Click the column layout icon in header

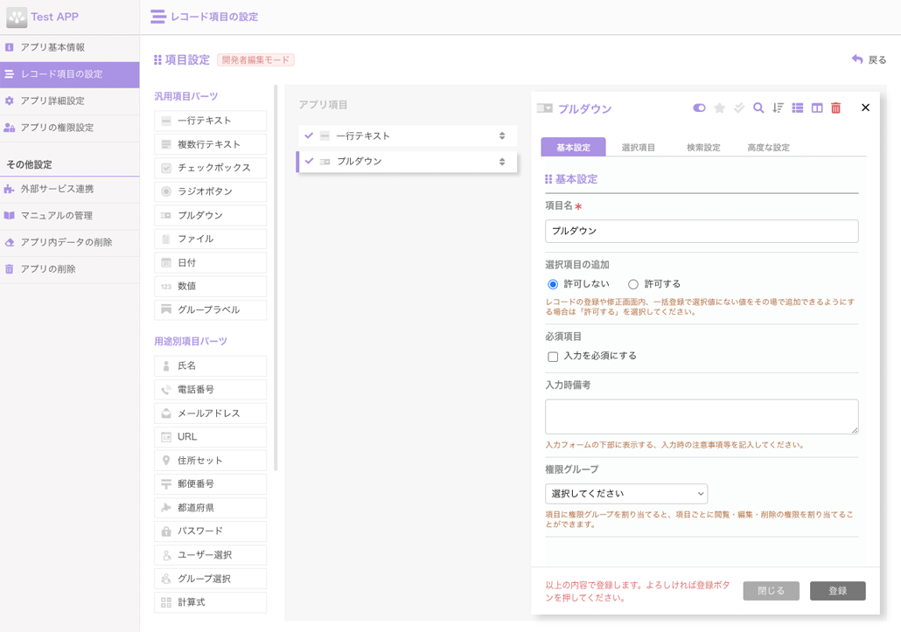pos(816,108)
